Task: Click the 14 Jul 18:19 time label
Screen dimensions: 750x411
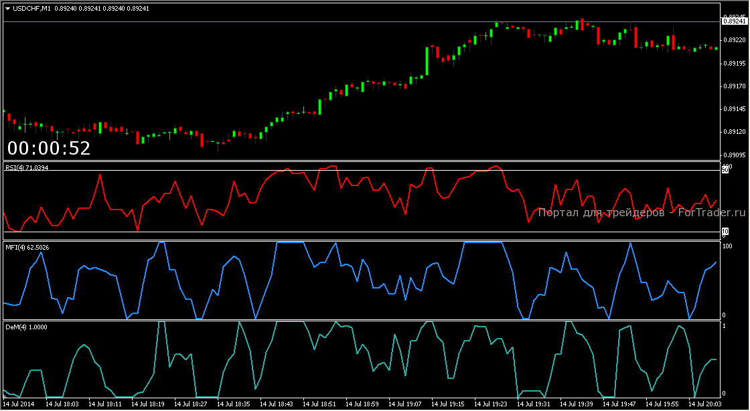Action: tap(148, 404)
